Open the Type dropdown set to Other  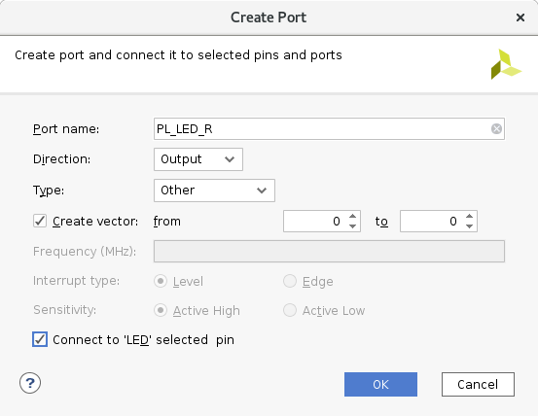pos(214,191)
